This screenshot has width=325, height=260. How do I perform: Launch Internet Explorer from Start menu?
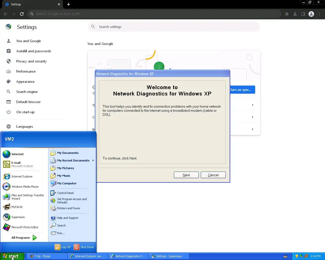point(24,176)
